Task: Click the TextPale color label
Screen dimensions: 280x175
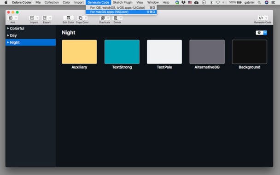Action: click(x=164, y=67)
